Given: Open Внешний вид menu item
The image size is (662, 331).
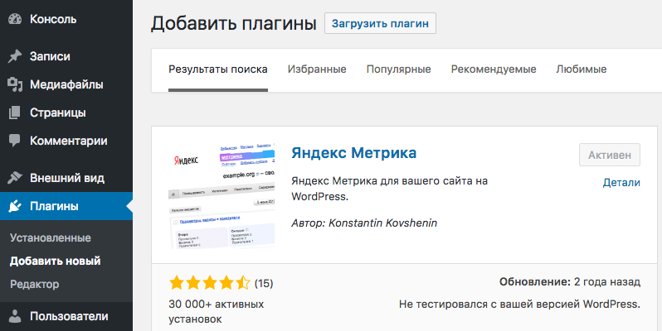Looking at the screenshot, I should [x=66, y=178].
